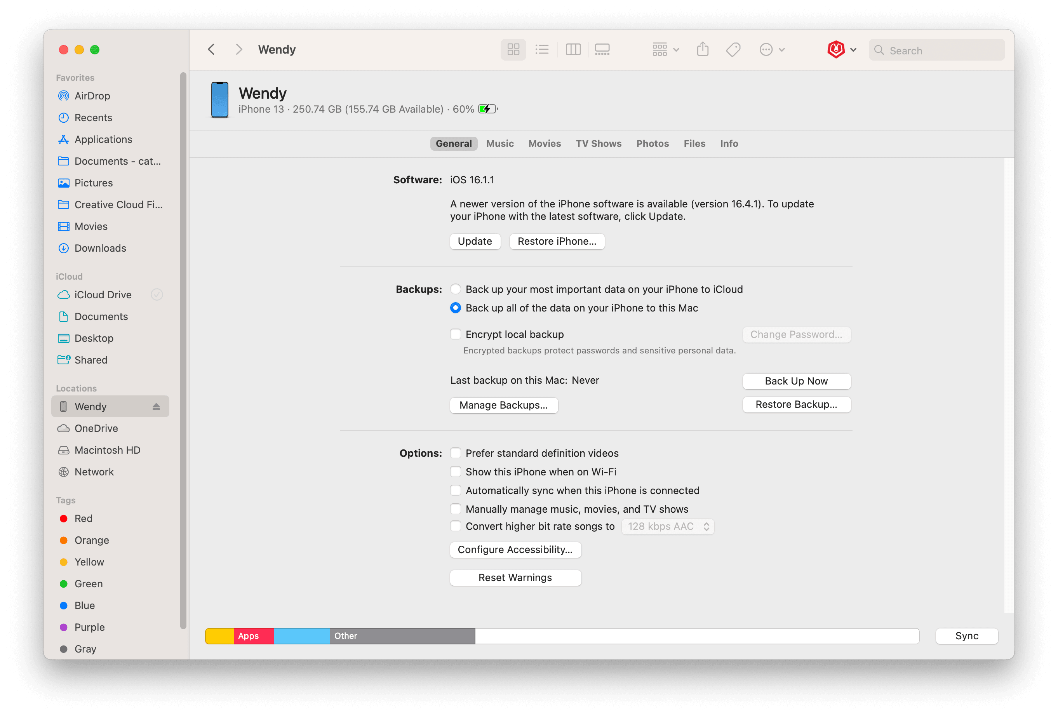Select iCloud backup radio option
The width and height of the screenshot is (1058, 717).
tap(455, 289)
